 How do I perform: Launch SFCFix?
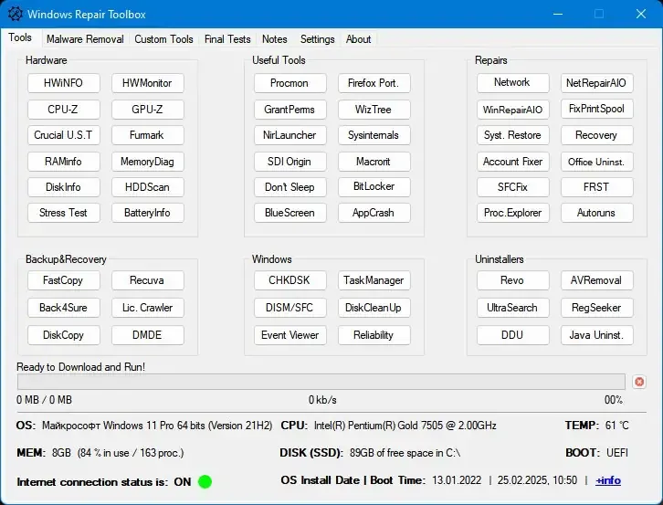(513, 187)
